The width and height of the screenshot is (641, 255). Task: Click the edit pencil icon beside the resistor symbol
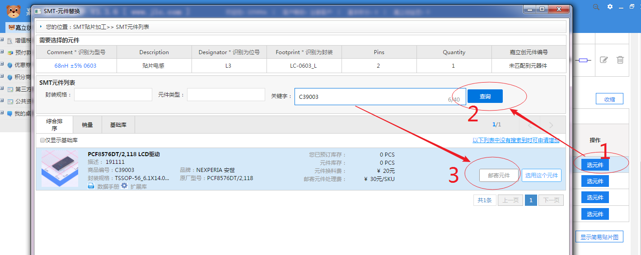pyautogui.click(x=604, y=60)
